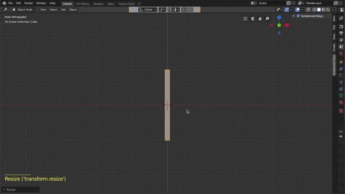Click the Scene name field
This screenshot has width=345, height=194.
click(x=272, y=3)
